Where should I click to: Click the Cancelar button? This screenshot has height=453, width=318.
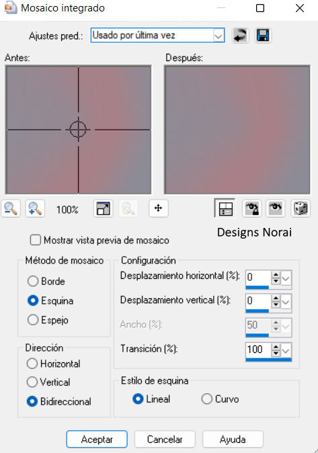coord(165,439)
